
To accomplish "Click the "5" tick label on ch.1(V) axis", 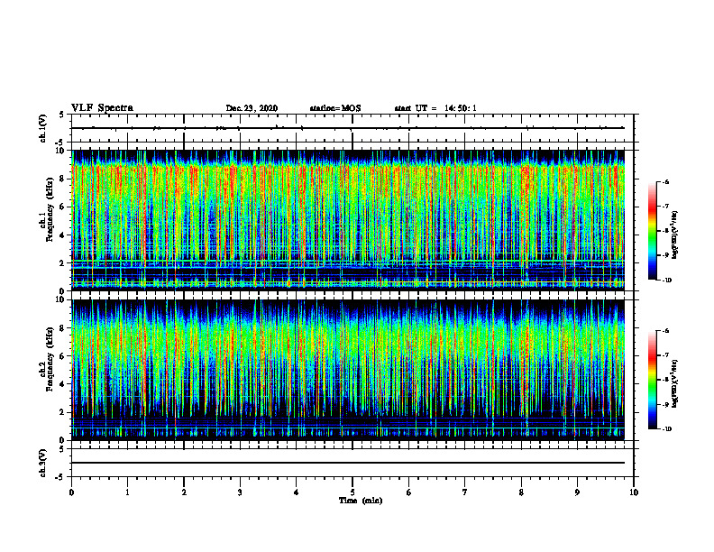I will (x=62, y=115).
